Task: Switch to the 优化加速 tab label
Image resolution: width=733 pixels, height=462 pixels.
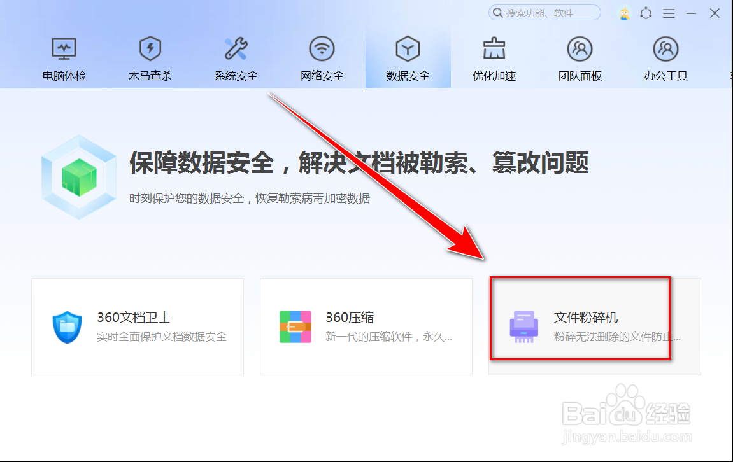Action: pos(494,76)
